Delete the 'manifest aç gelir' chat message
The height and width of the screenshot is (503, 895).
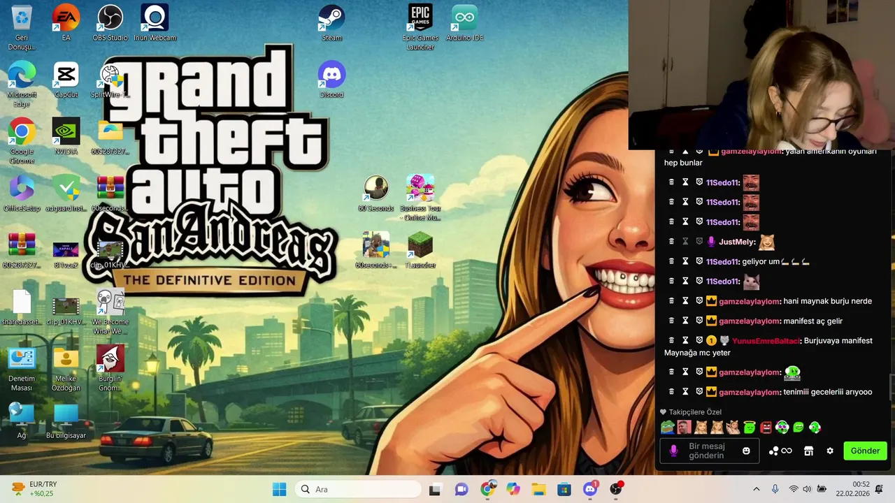671,321
